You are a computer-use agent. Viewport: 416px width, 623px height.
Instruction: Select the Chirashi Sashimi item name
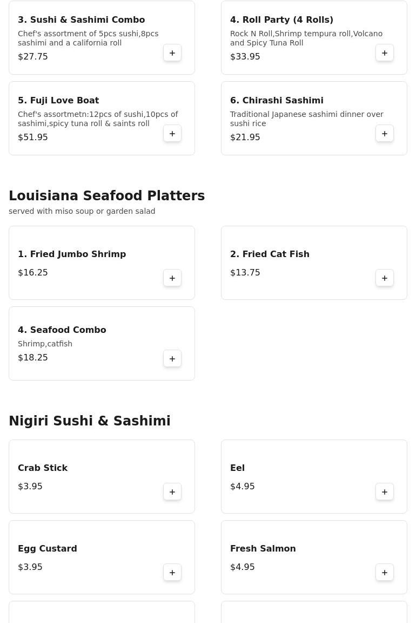point(277,101)
